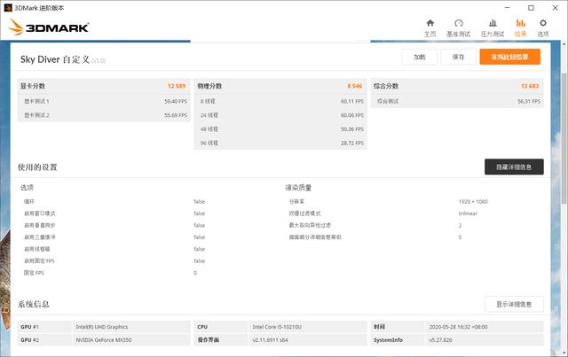Click the combined score value 13 683
The image size is (568, 357).
pos(530,86)
